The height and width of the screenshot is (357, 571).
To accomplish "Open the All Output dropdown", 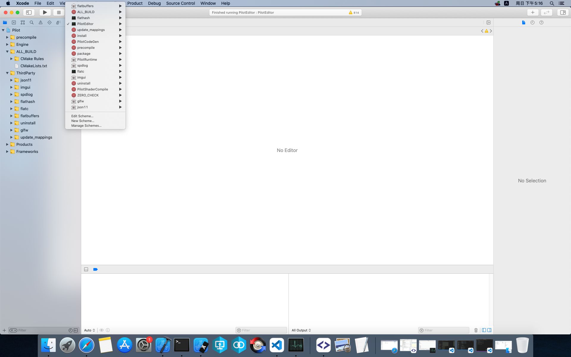I will (301, 330).
